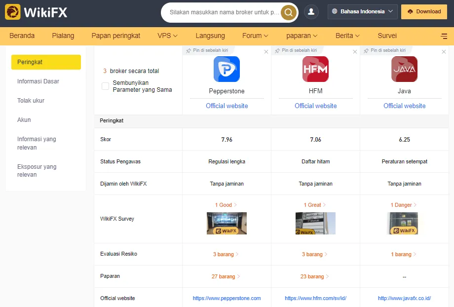Screen dimensions: 454x307
Task: Expand the VPS menu
Action: pos(167,36)
